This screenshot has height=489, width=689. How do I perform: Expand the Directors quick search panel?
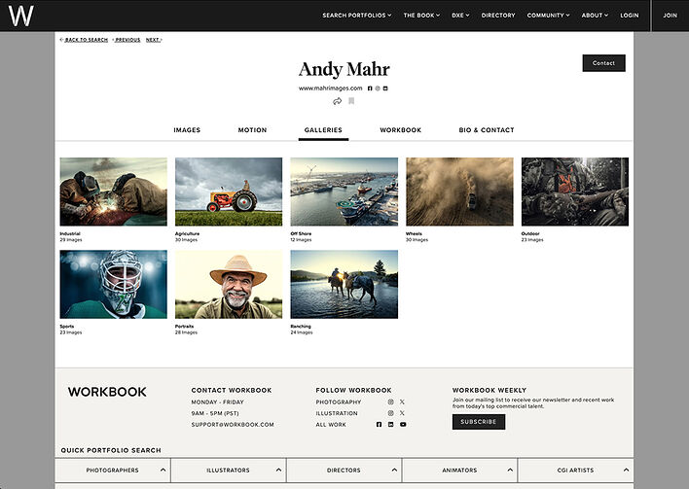(x=344, y=471)
